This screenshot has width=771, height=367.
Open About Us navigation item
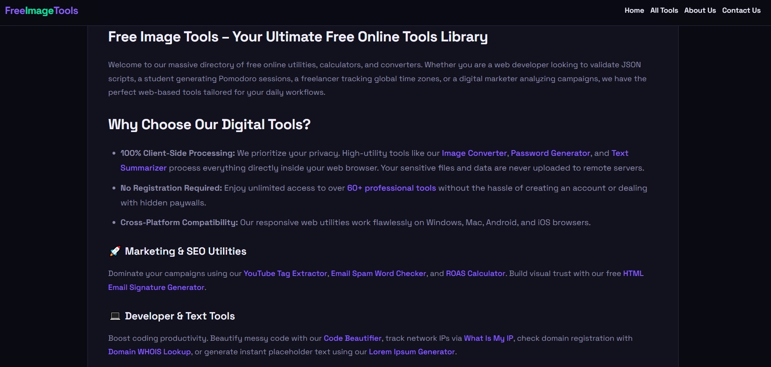coord(700,11)
